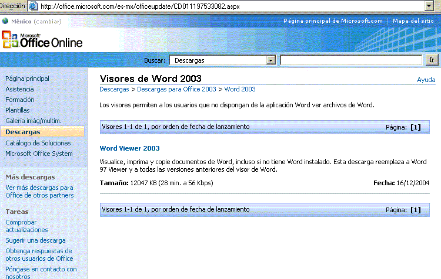This screenshot has height=279, width=441.
Task: Click Ver más descargas para Office link
Action: (39, 191)
